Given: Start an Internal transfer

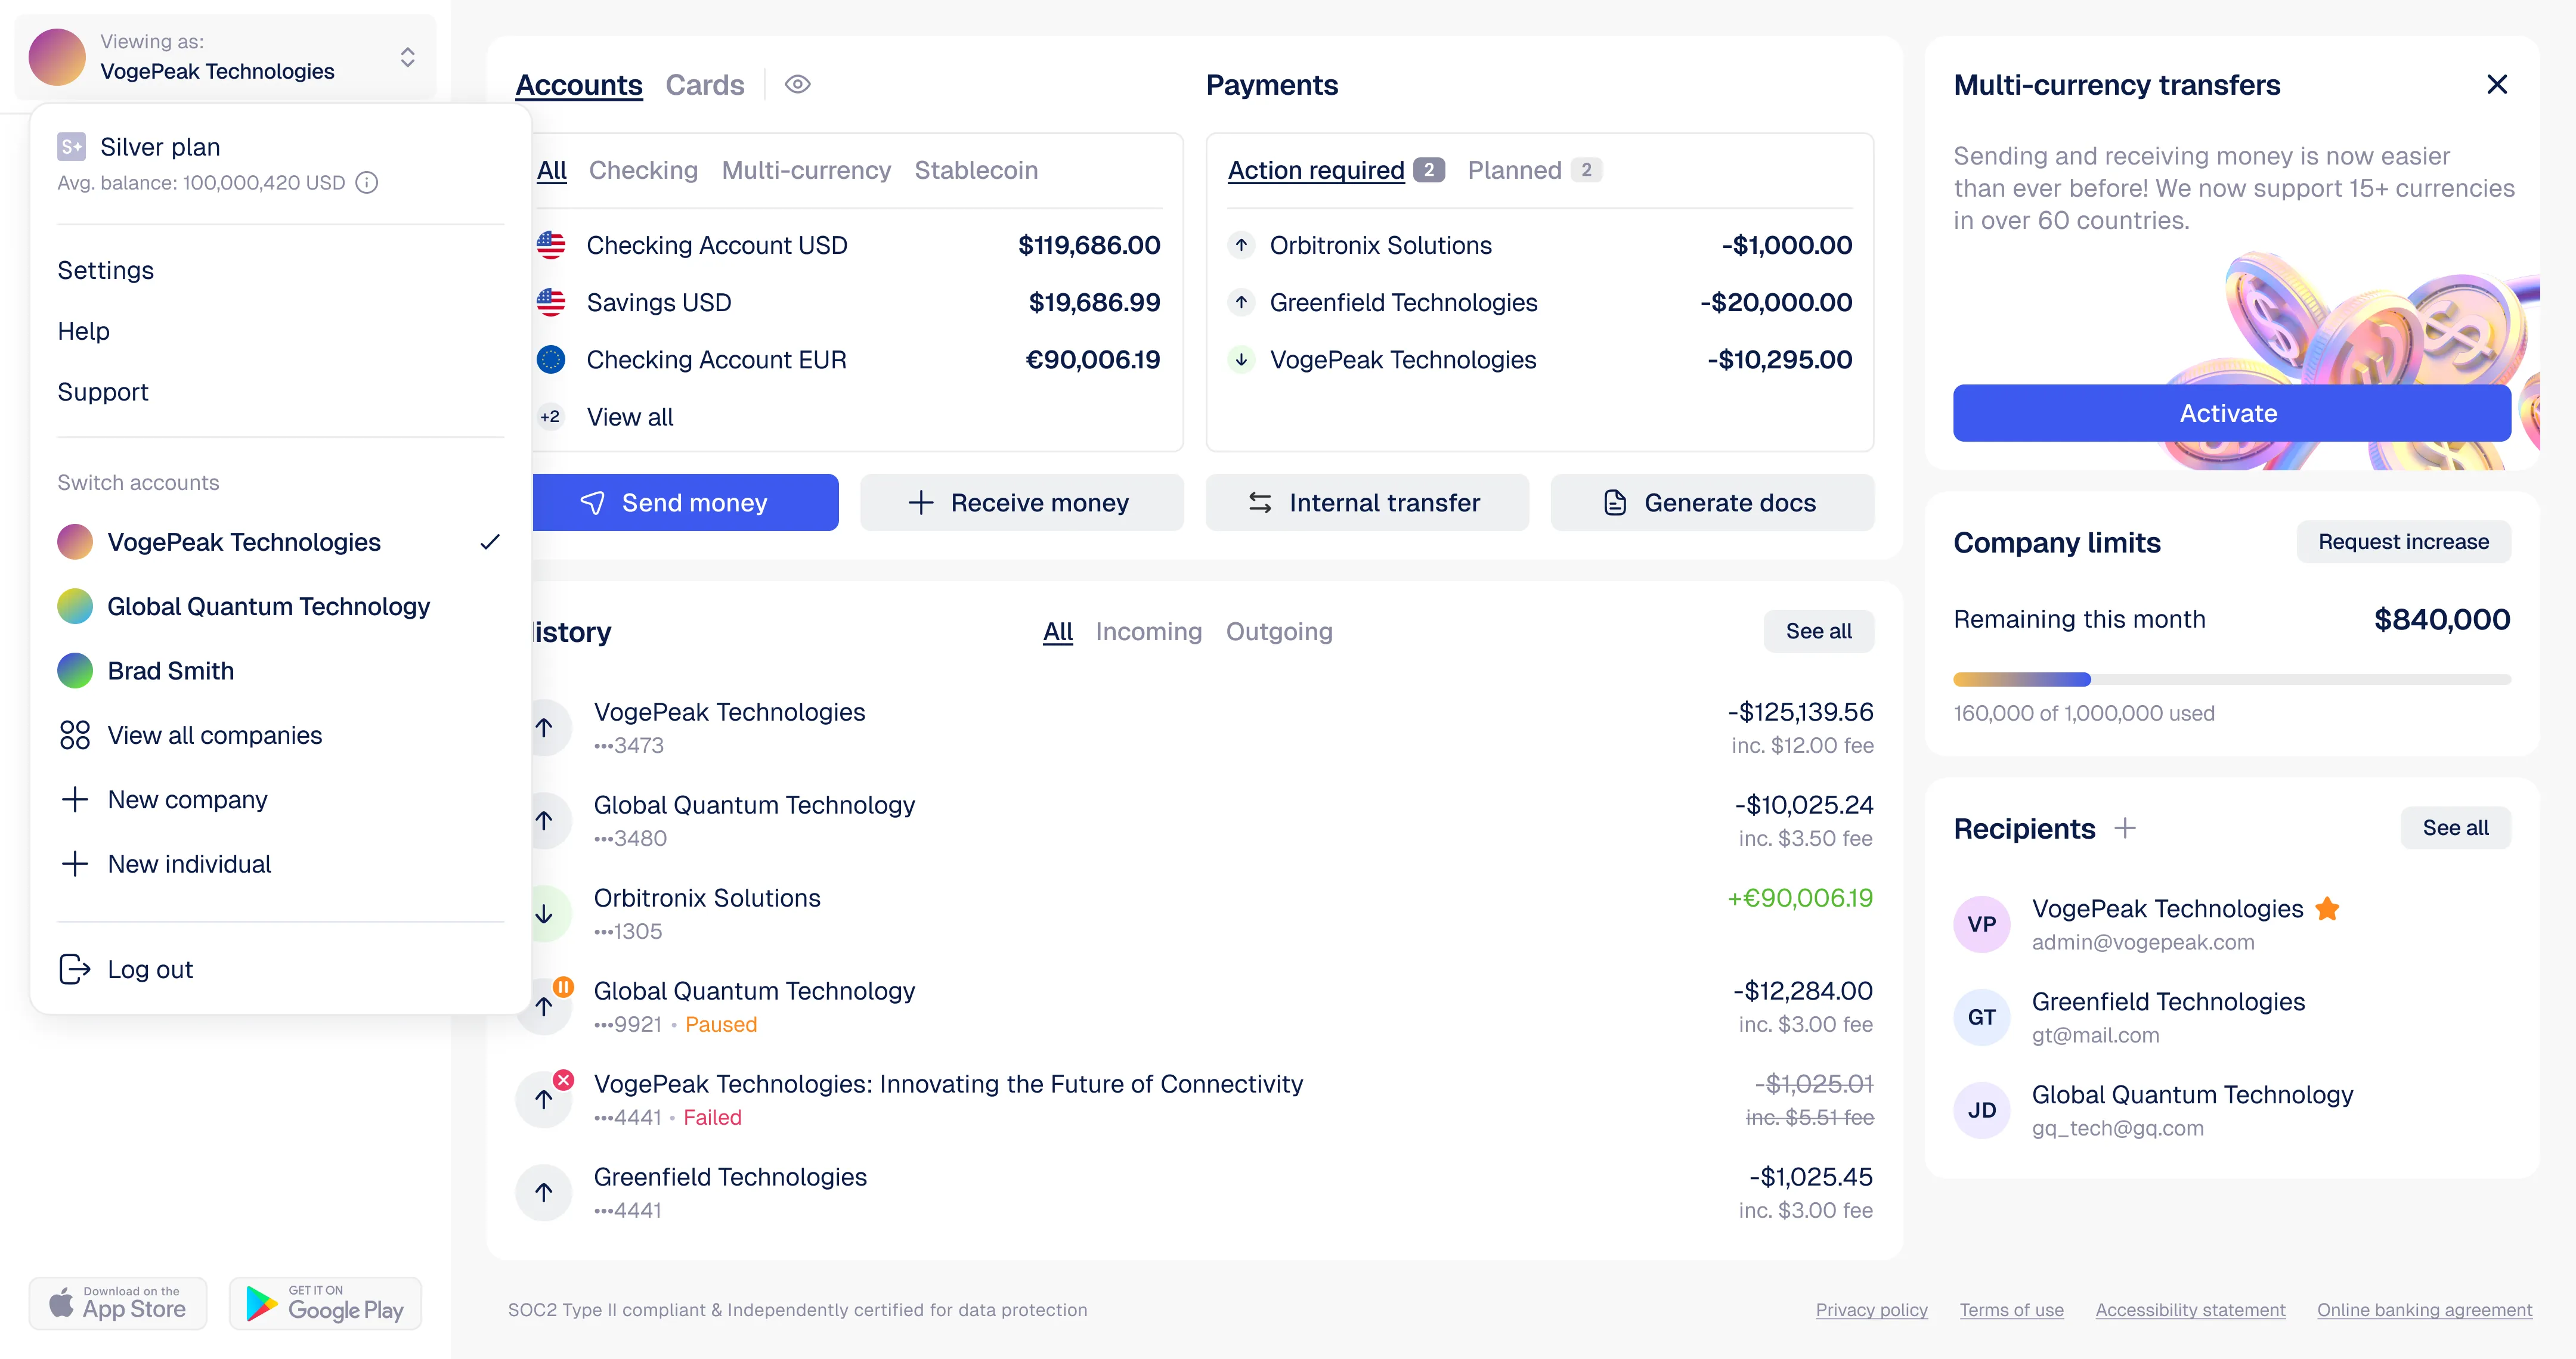Looking at the screenshot, I should 1367,502.
